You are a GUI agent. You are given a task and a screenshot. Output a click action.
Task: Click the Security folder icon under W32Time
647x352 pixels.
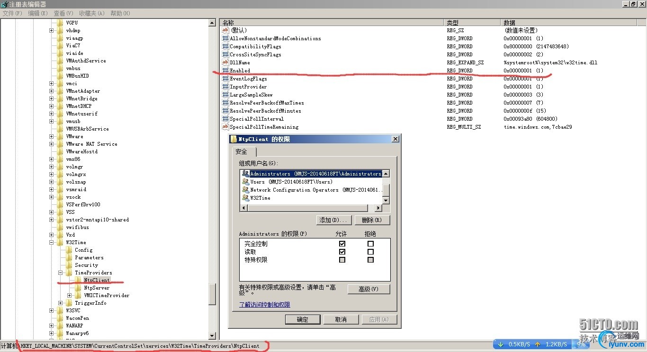69,265
